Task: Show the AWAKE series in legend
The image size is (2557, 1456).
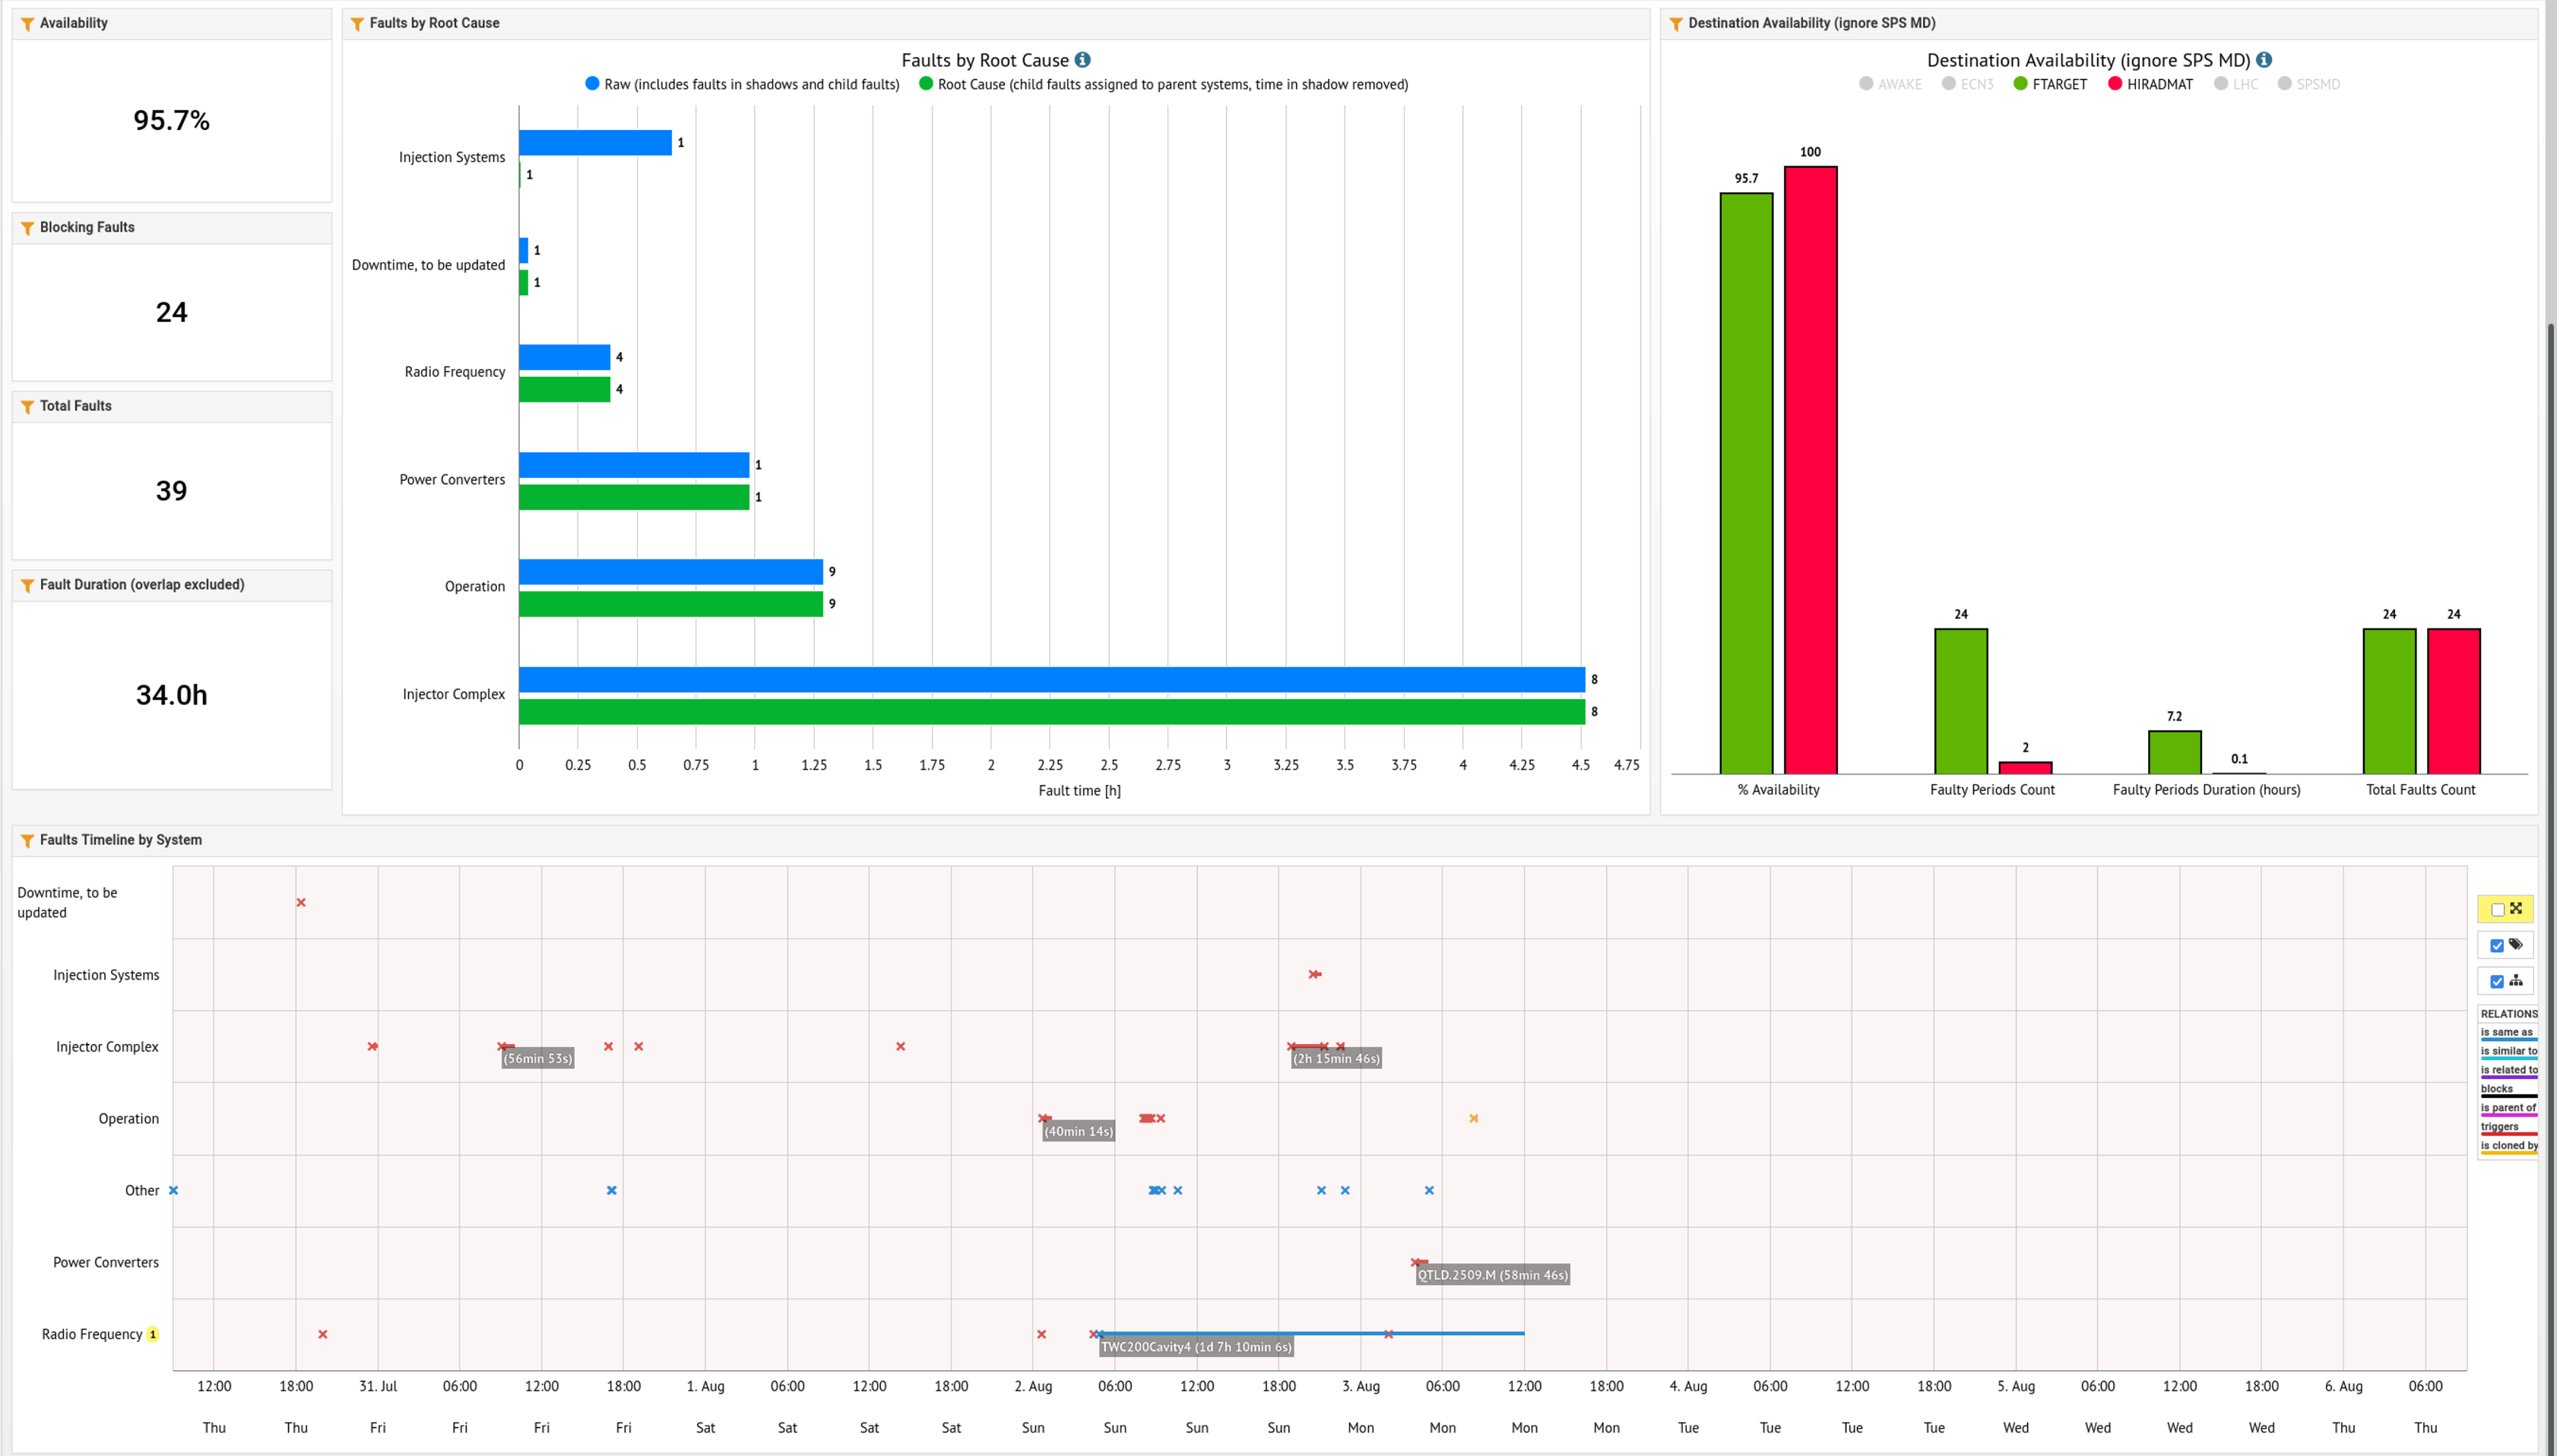Action: [1890, 85]
